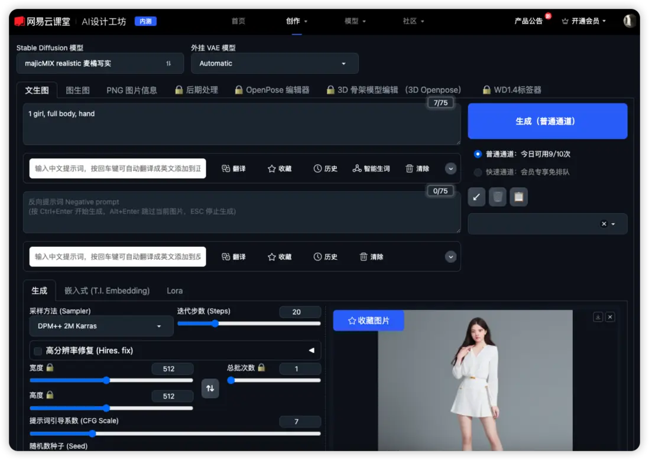Click the swap width/height arrows icon
Viewport: 649px width, 460px height.
click(x=210, y=389)
